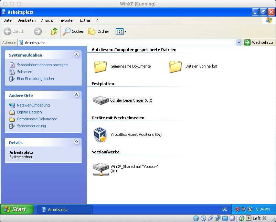
Task: Click the Software CD icon in sidebar
Action: coord(12,72)
